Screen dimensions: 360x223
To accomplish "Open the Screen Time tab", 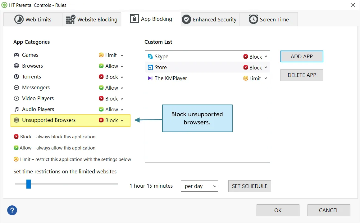I will tap(269, 20).
